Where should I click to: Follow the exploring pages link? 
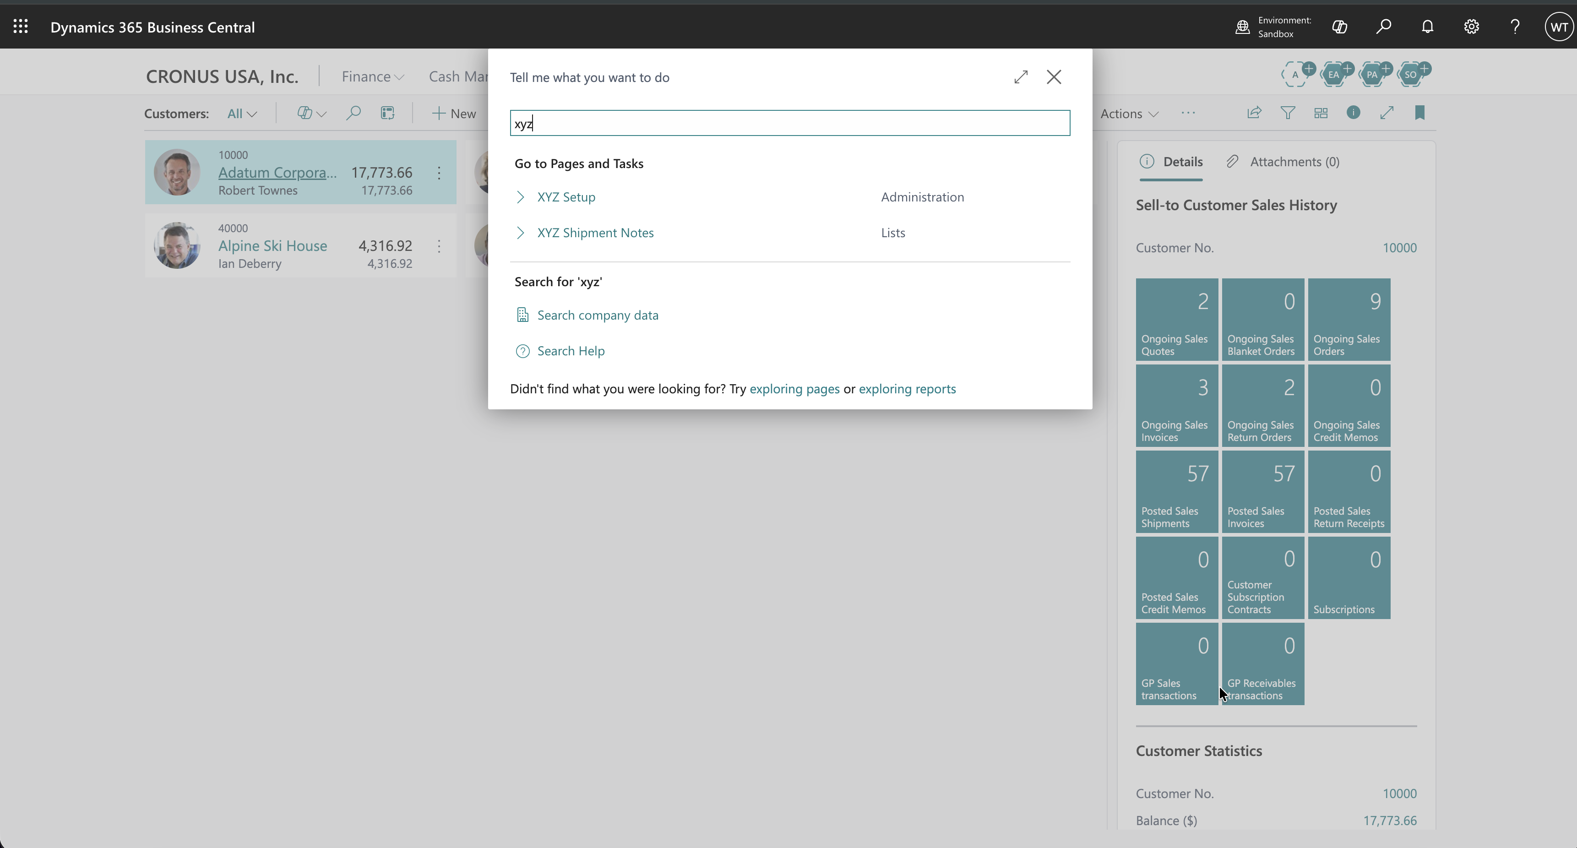(x=794, y=389)
